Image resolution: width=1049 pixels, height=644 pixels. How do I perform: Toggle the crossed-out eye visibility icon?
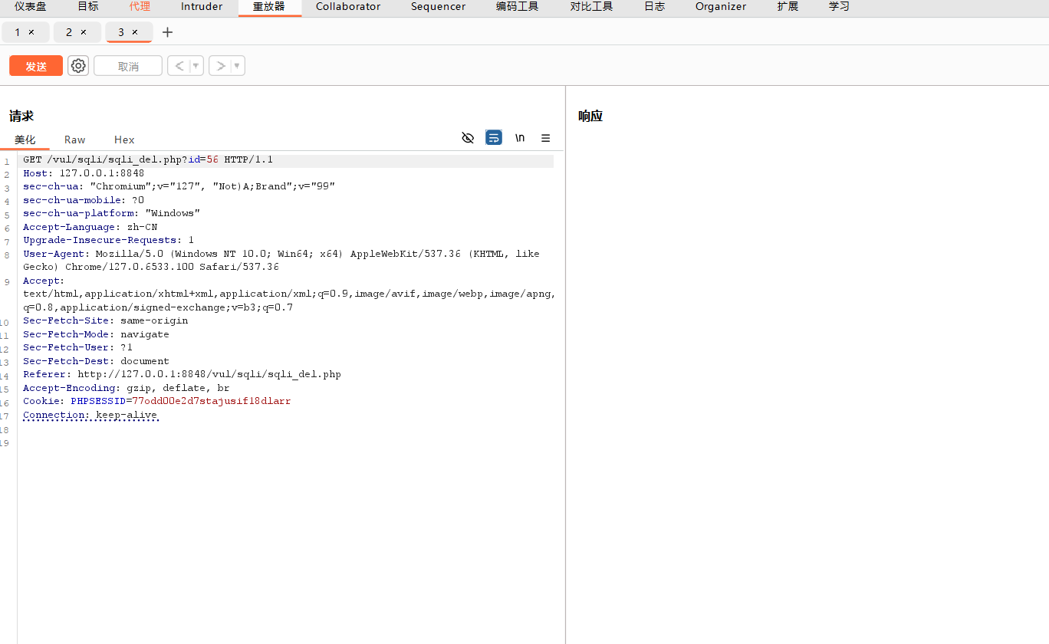pyautogui.click(x=468, y=138)
